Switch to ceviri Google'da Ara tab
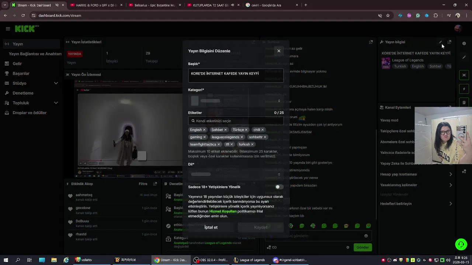This screenshot has width=472, height=265. point(271,5)
